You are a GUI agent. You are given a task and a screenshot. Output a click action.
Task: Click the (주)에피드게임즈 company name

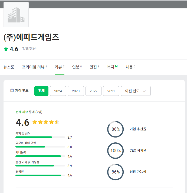pos(31,37)
